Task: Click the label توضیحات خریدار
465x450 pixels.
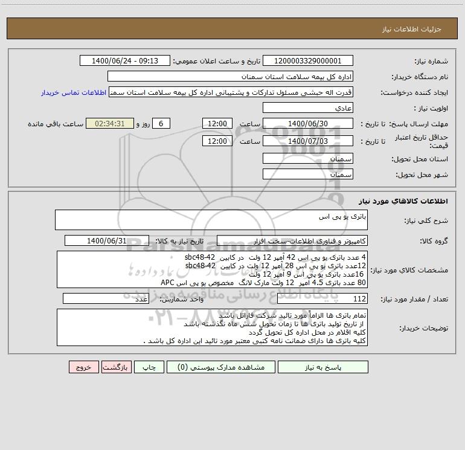Action: click(424, 329)
